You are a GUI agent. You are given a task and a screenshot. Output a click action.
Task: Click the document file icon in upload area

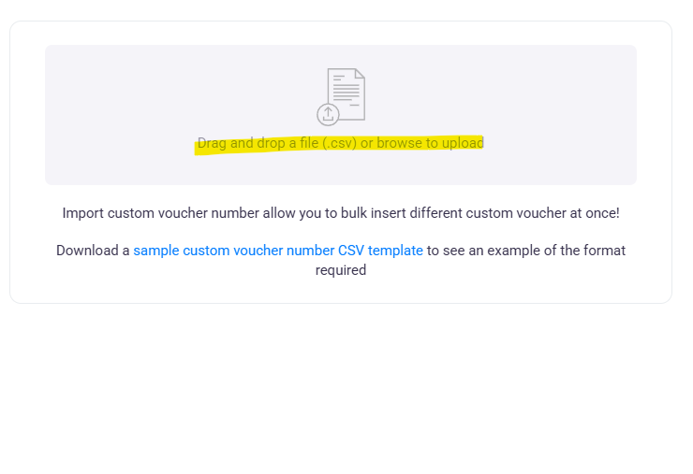345,93
